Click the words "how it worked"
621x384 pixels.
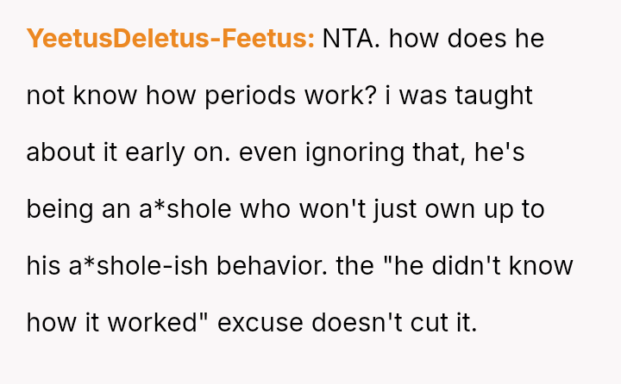[114, 323]
